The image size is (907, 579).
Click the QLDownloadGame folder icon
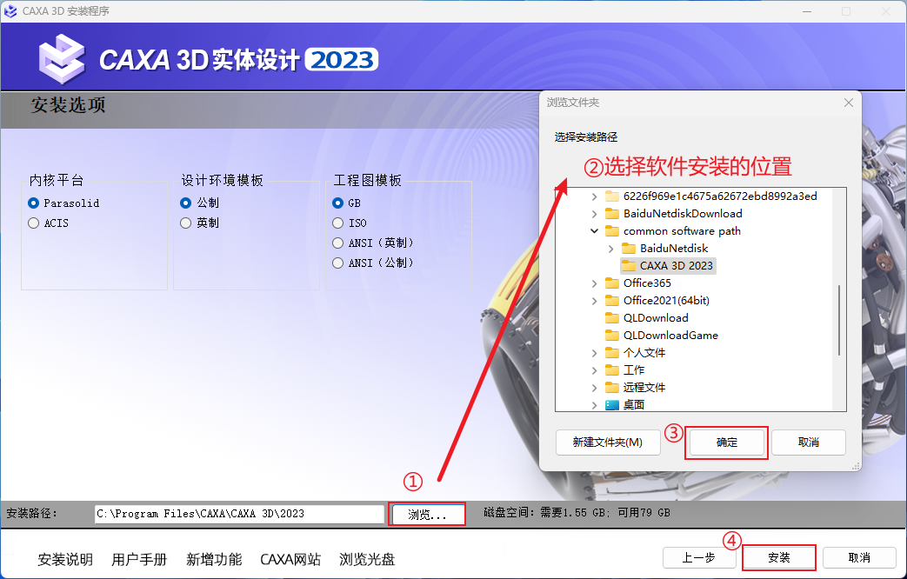(x=612, y=335)
